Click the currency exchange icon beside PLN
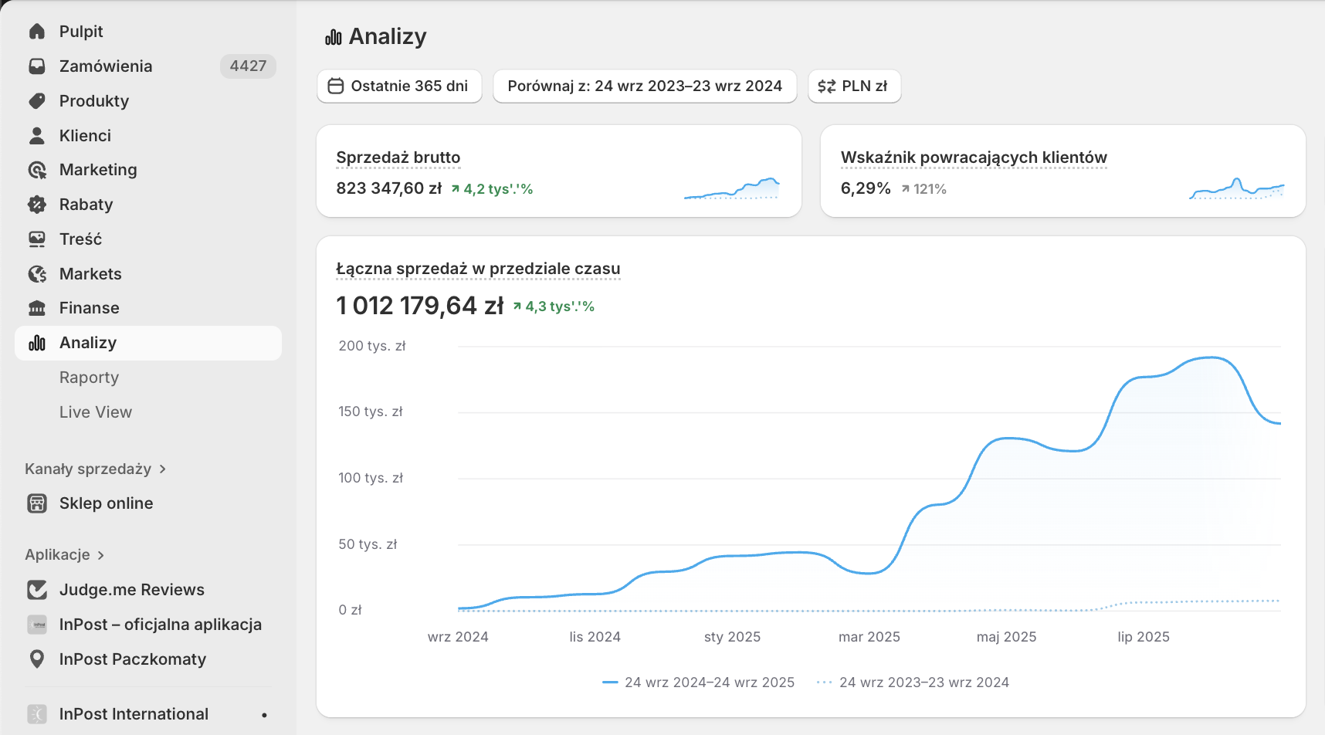 (x=827, y=86)
